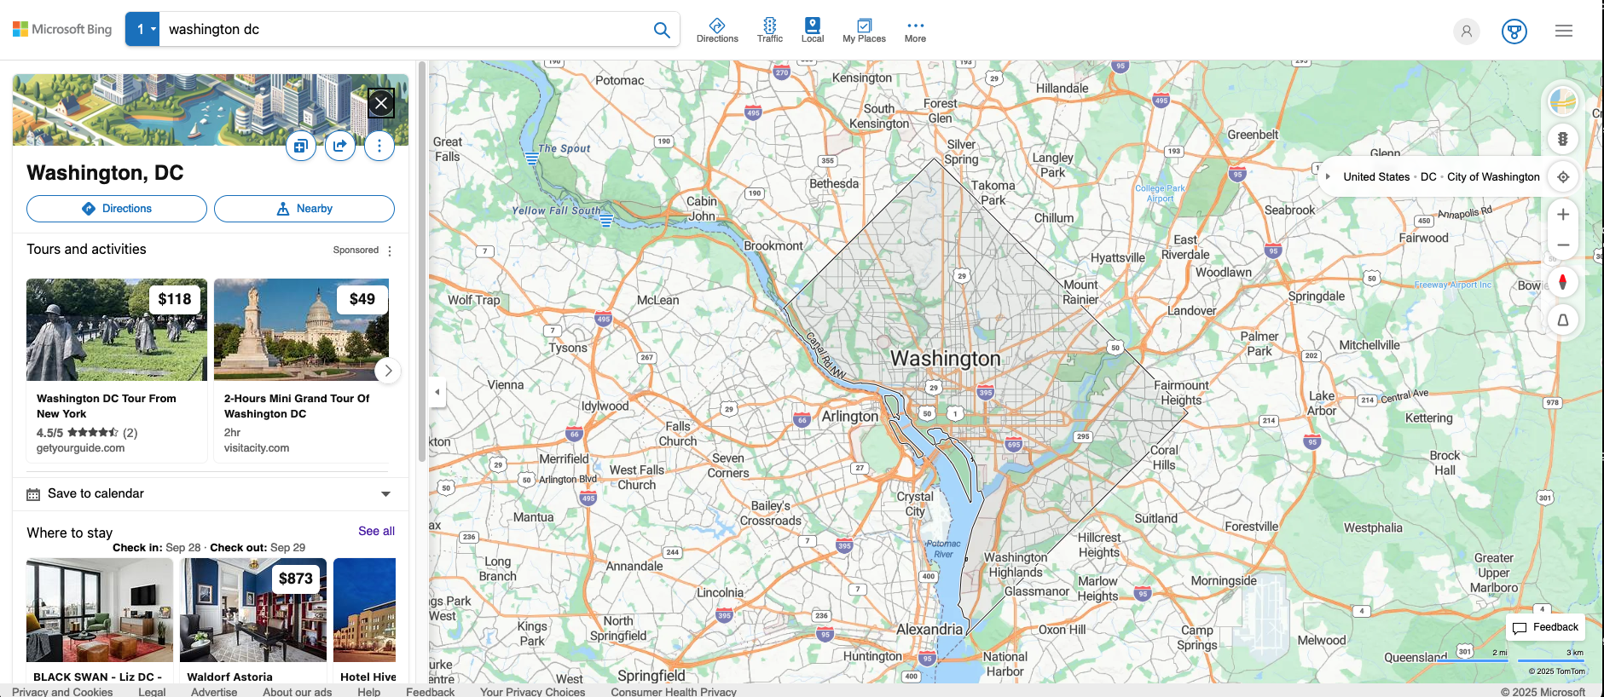This screenshot has height=697, width=1604.
Task: Open the Hotel Hive thumbnail
Action: (x=364, y=610)
